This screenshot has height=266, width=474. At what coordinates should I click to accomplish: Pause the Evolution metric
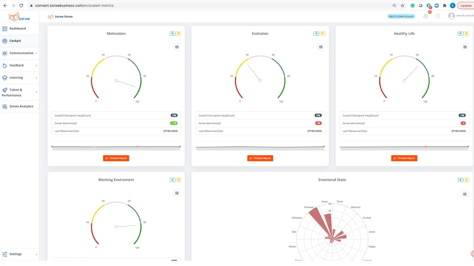(x=323, y=34)
